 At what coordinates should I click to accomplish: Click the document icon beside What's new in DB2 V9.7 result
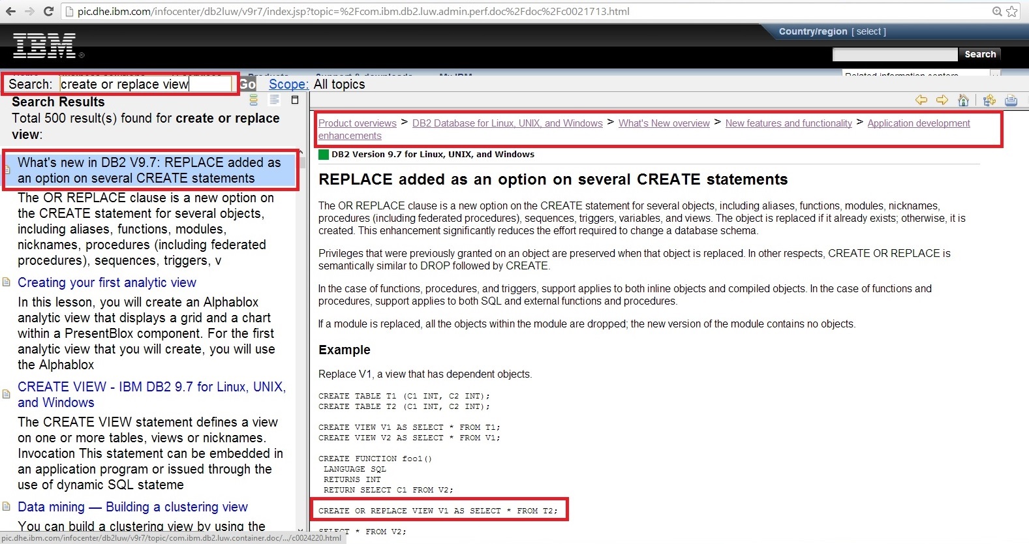pos(8,170)
